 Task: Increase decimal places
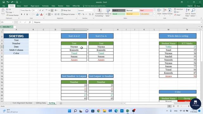pos(90,14)
